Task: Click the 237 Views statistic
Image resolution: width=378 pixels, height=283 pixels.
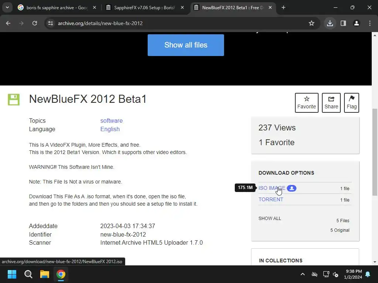Action: pos(277,127)
